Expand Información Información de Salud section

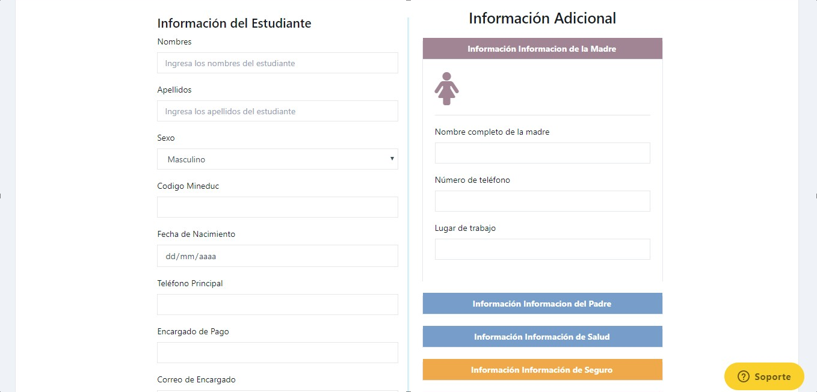tap(542, 337)
